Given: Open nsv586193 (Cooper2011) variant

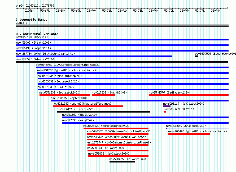Looking at the screenshot, I should click(x=122, y=51).
